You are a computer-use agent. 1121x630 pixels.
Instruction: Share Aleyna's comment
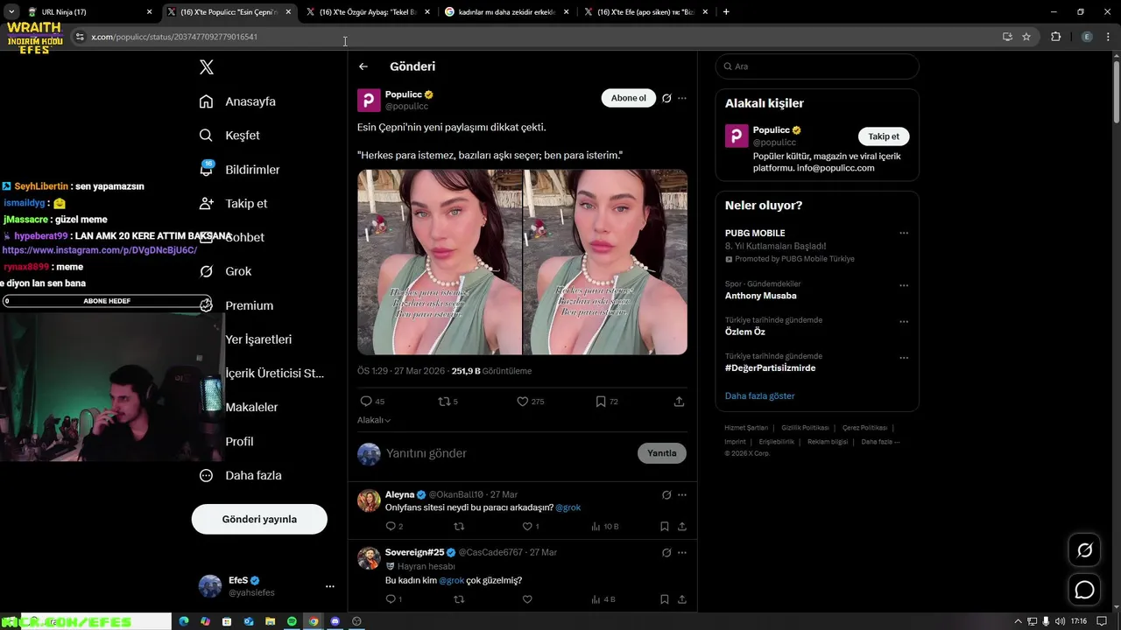tap(682, 527)
